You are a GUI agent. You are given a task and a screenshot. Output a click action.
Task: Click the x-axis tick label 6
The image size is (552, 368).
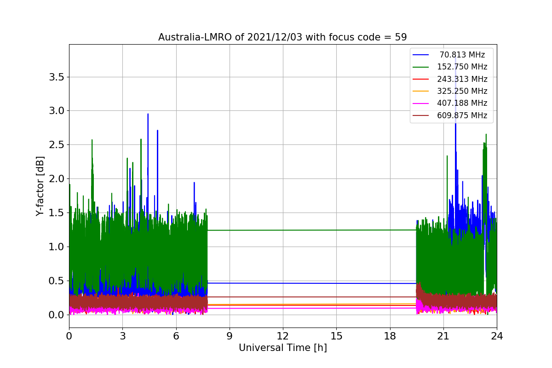coord(176,336)
